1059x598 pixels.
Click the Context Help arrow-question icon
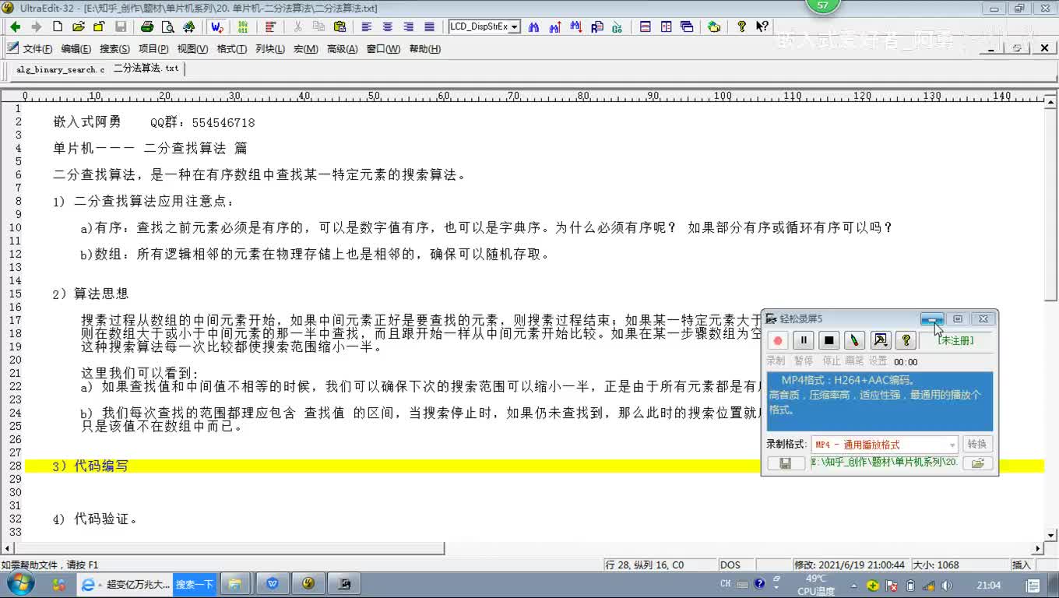(x=762, y=26)
